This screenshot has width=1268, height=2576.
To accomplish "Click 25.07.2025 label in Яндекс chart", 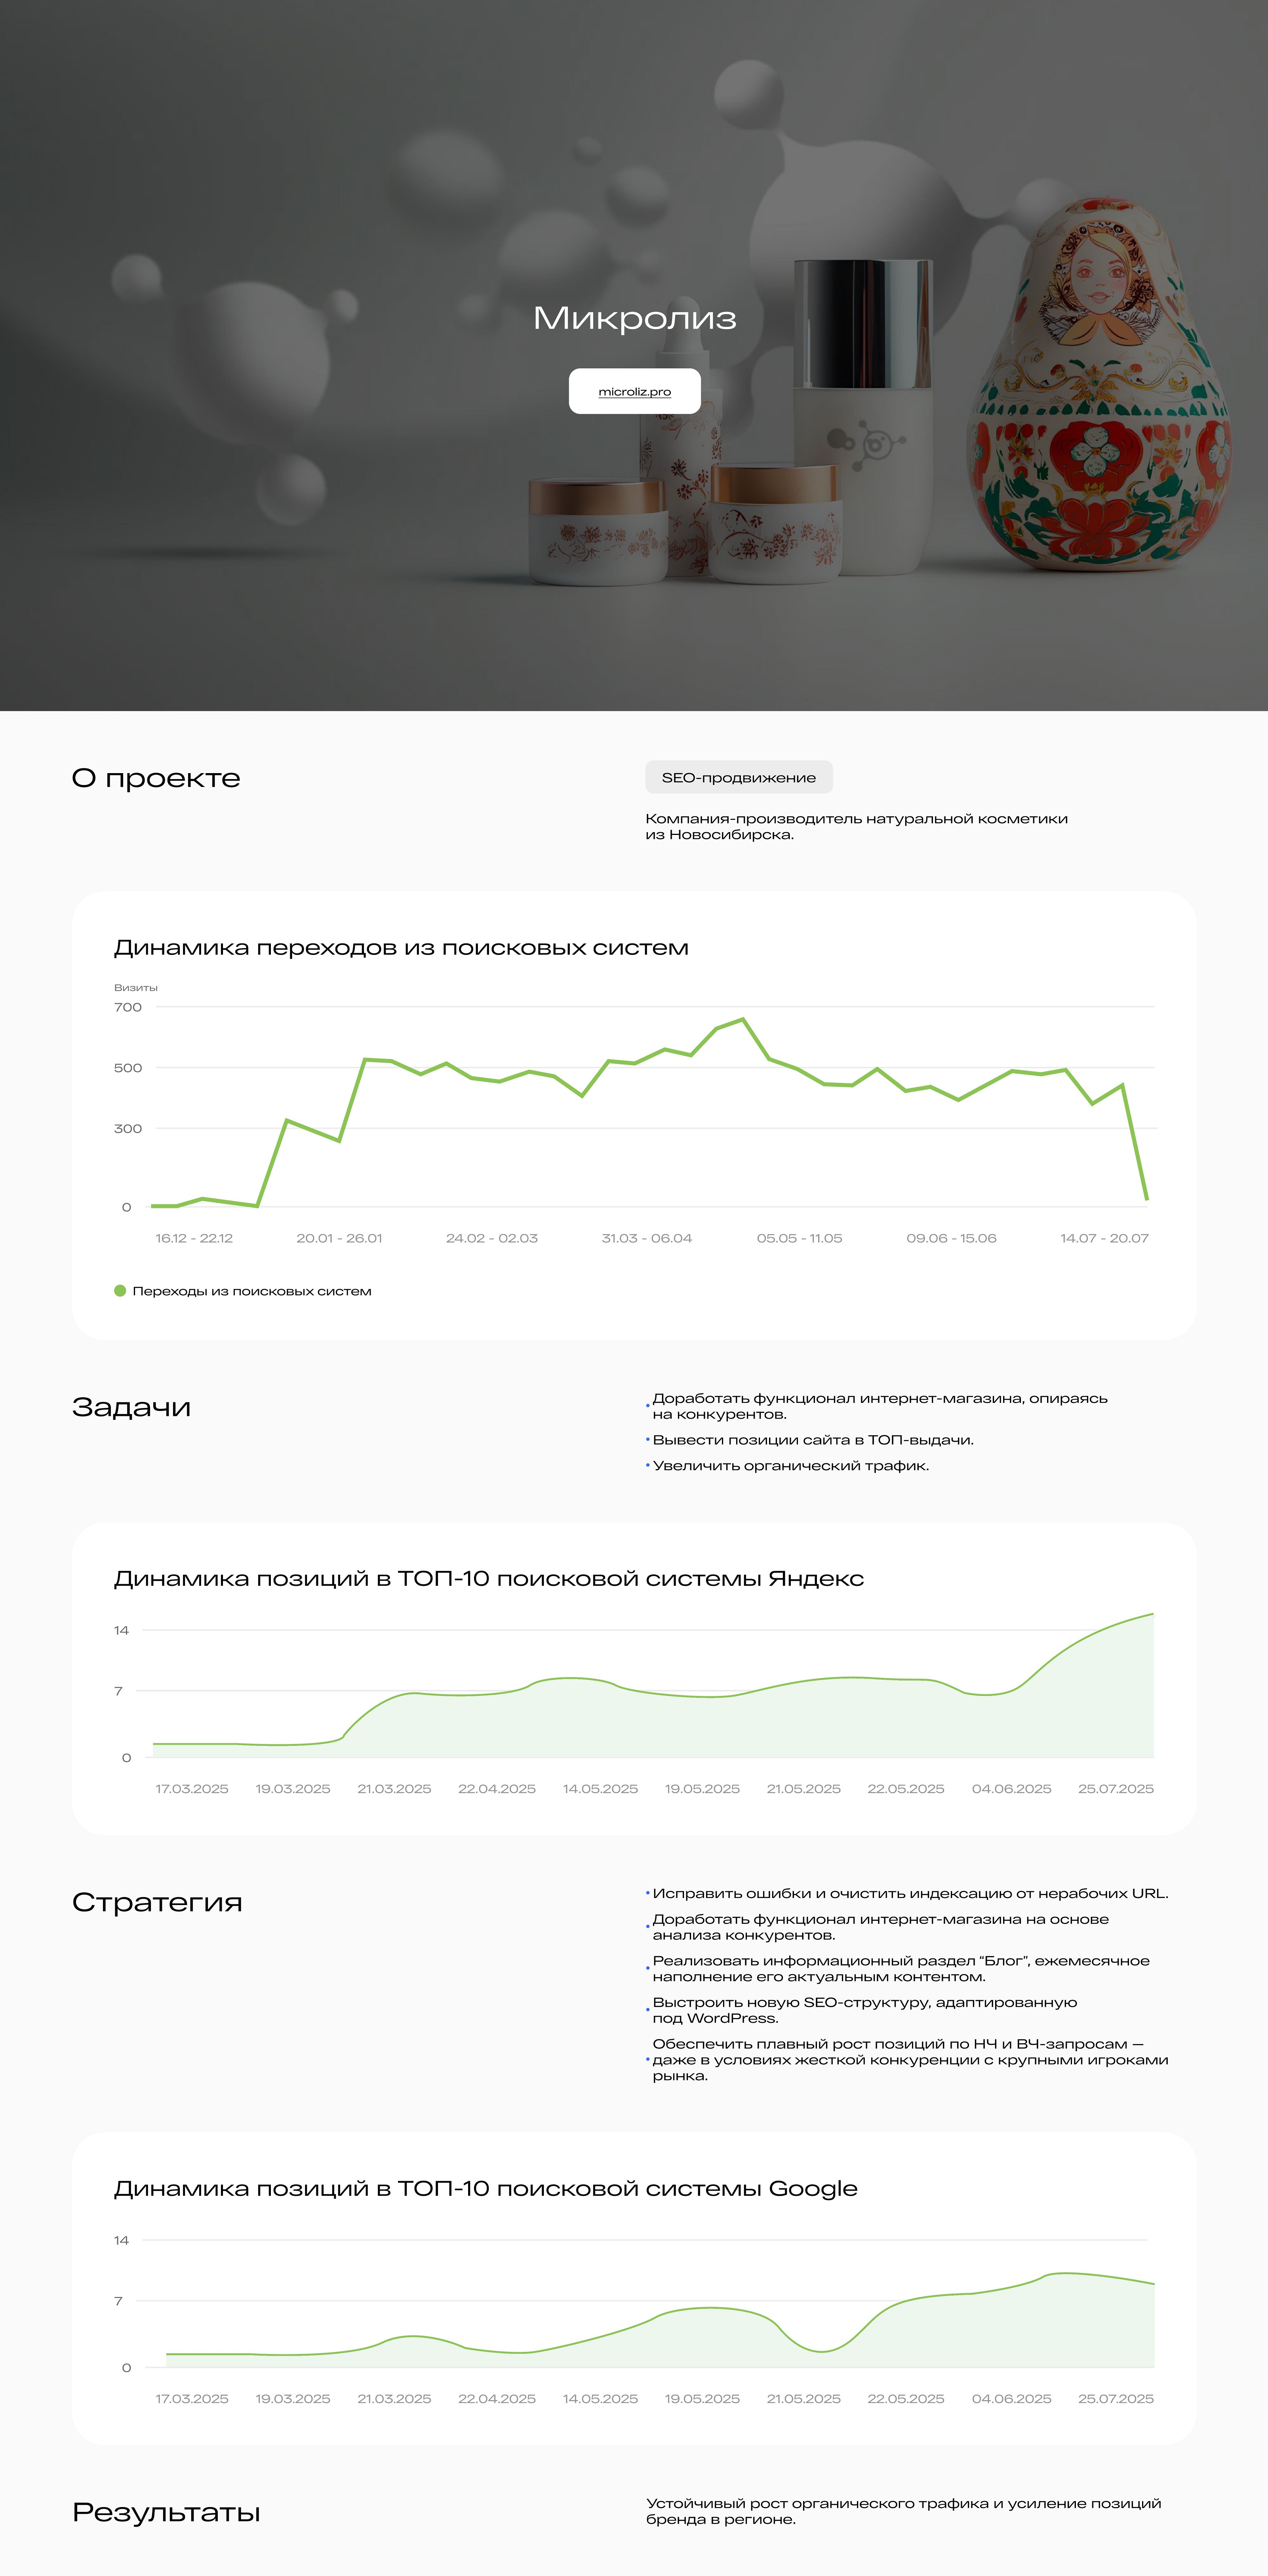I will (1116, 1789).
